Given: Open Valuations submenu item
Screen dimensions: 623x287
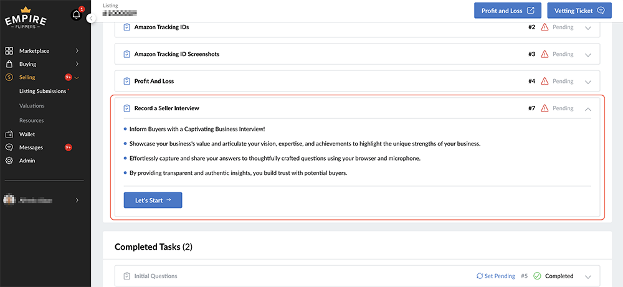Looking at the screenshot, I should pos(32,106).
